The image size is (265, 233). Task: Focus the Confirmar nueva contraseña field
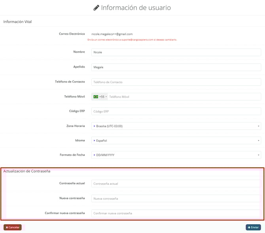pyautogui.click(x=176, y=213)
